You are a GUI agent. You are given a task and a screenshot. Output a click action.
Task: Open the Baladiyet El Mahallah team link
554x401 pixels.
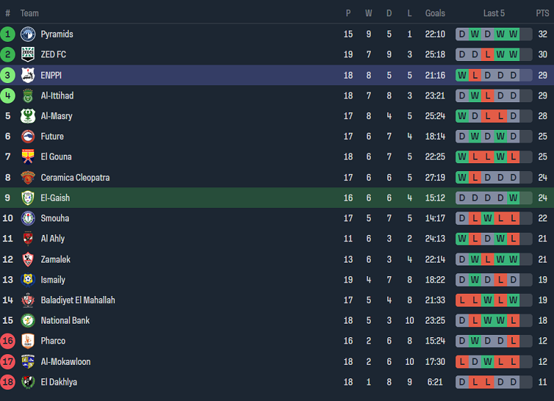(77, 300)
